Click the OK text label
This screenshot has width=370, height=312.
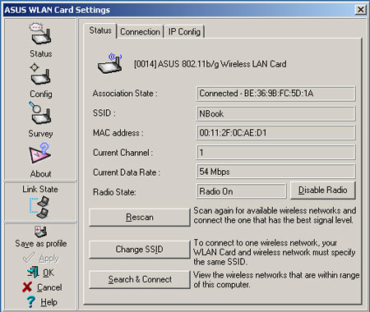coord(49,273)
